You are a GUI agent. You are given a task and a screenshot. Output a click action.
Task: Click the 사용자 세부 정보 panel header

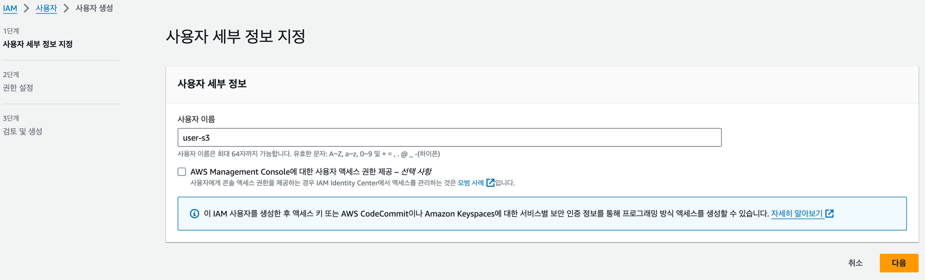pyautogui.click(x=212, y=84)
